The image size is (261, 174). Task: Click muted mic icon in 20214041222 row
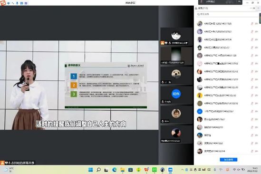(252, 143)
